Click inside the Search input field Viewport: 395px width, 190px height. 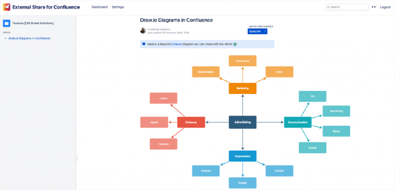click(347, 7)
